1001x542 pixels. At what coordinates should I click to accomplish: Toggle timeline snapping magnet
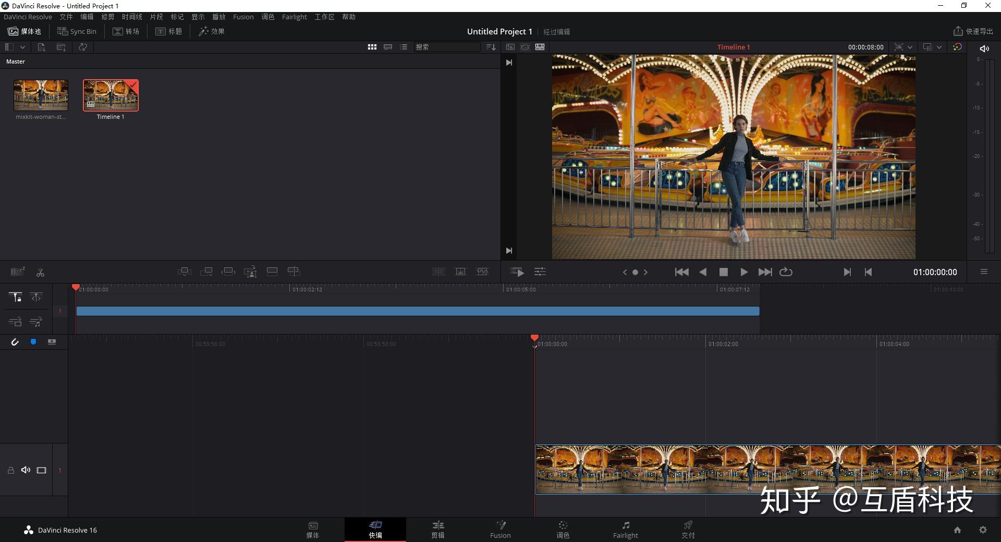(15, 342)
